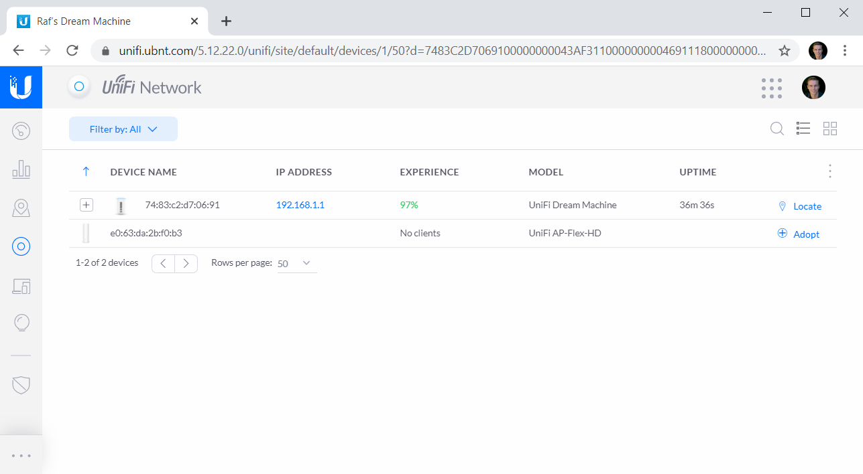The width and height of the screenshot is (863, 474).
Task: Open Chrome three-dot menu
Action: click(845, 51)
